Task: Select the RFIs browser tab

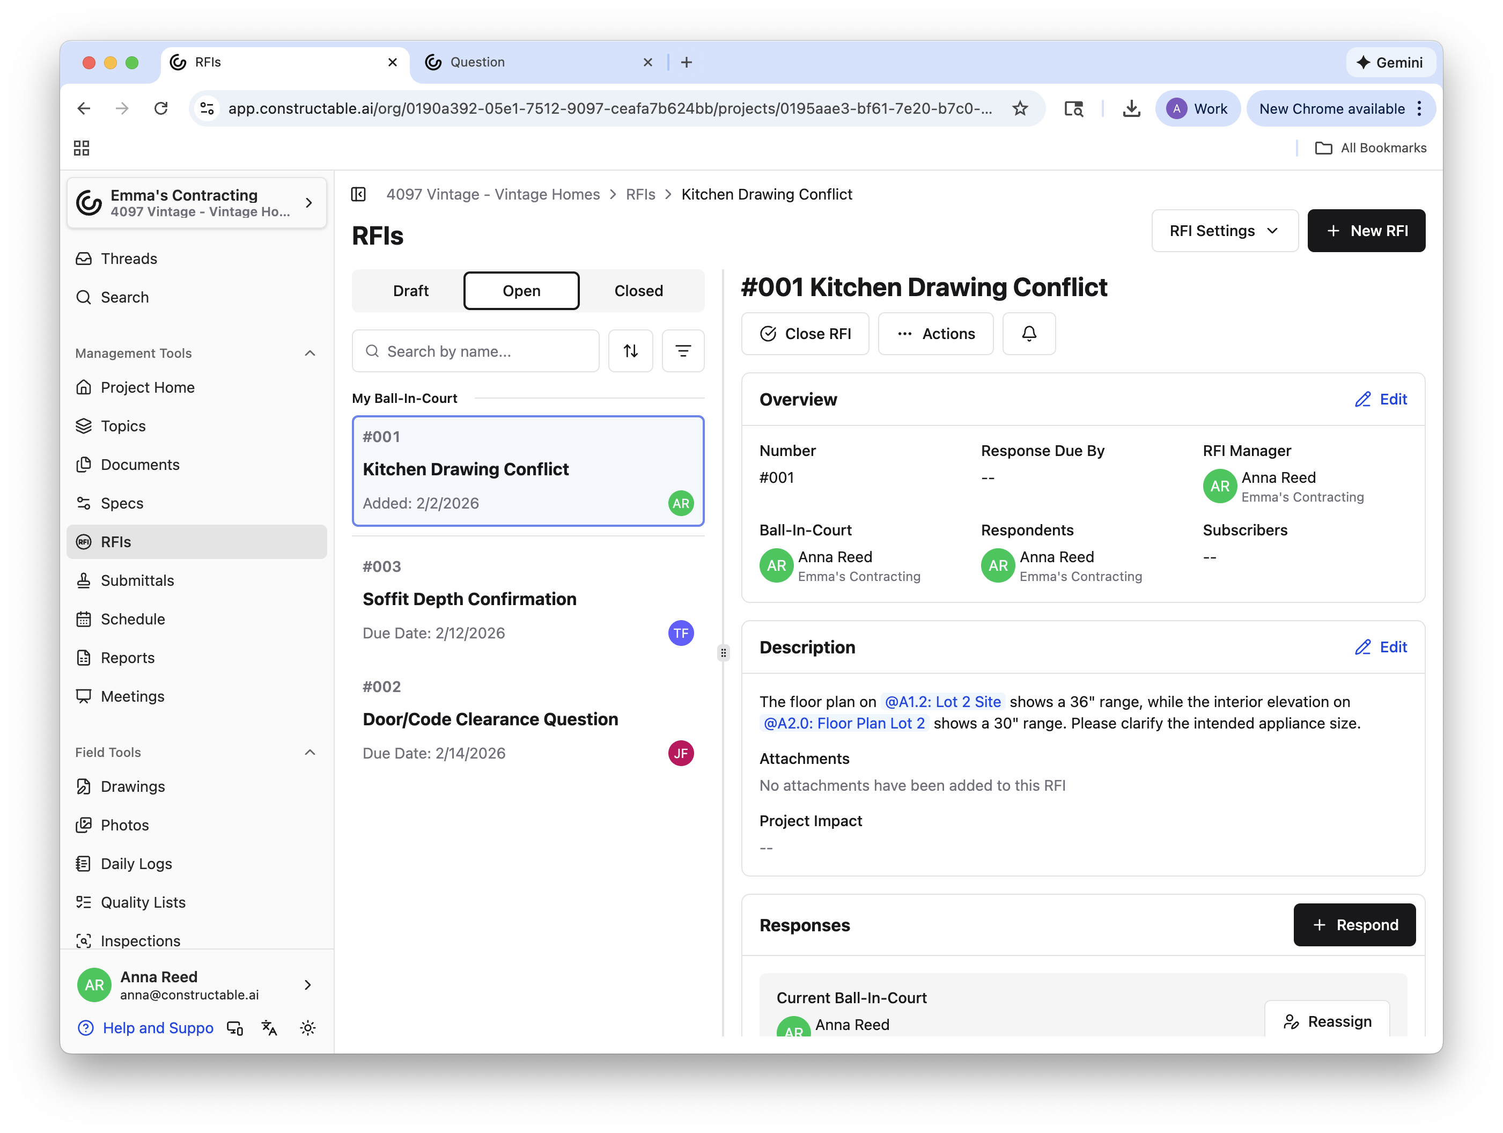Action: tap(285, 63)
